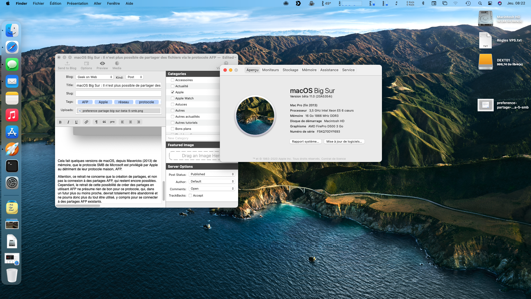Viewport: 531px width, 299px height.
Task: Check the Autres tutoriels category
Action: [x=173, y=123]
